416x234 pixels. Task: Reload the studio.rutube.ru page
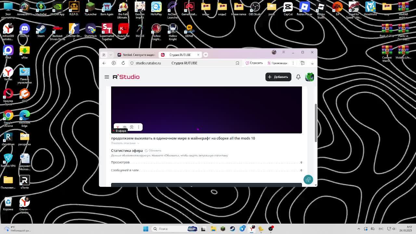(x=123, y=63)
